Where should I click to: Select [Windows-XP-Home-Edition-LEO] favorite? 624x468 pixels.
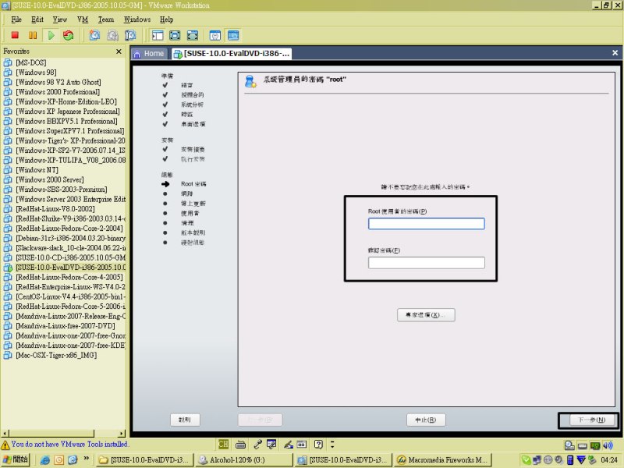pos(66,101)
